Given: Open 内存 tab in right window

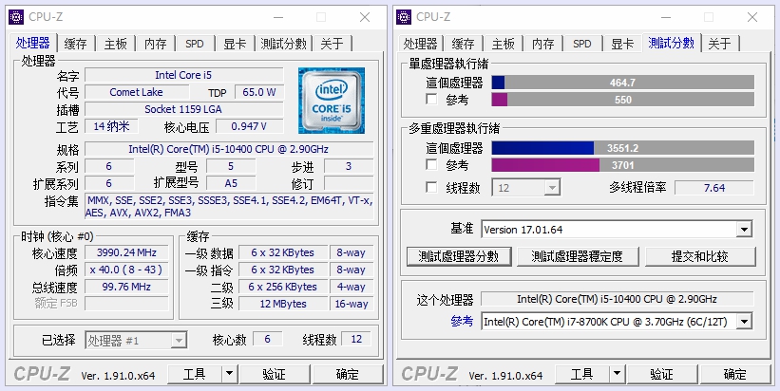Looking at the screenshot, I should 542,44.
